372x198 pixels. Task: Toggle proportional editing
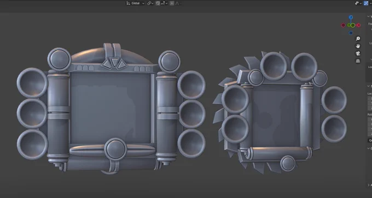tap(172, 3)
